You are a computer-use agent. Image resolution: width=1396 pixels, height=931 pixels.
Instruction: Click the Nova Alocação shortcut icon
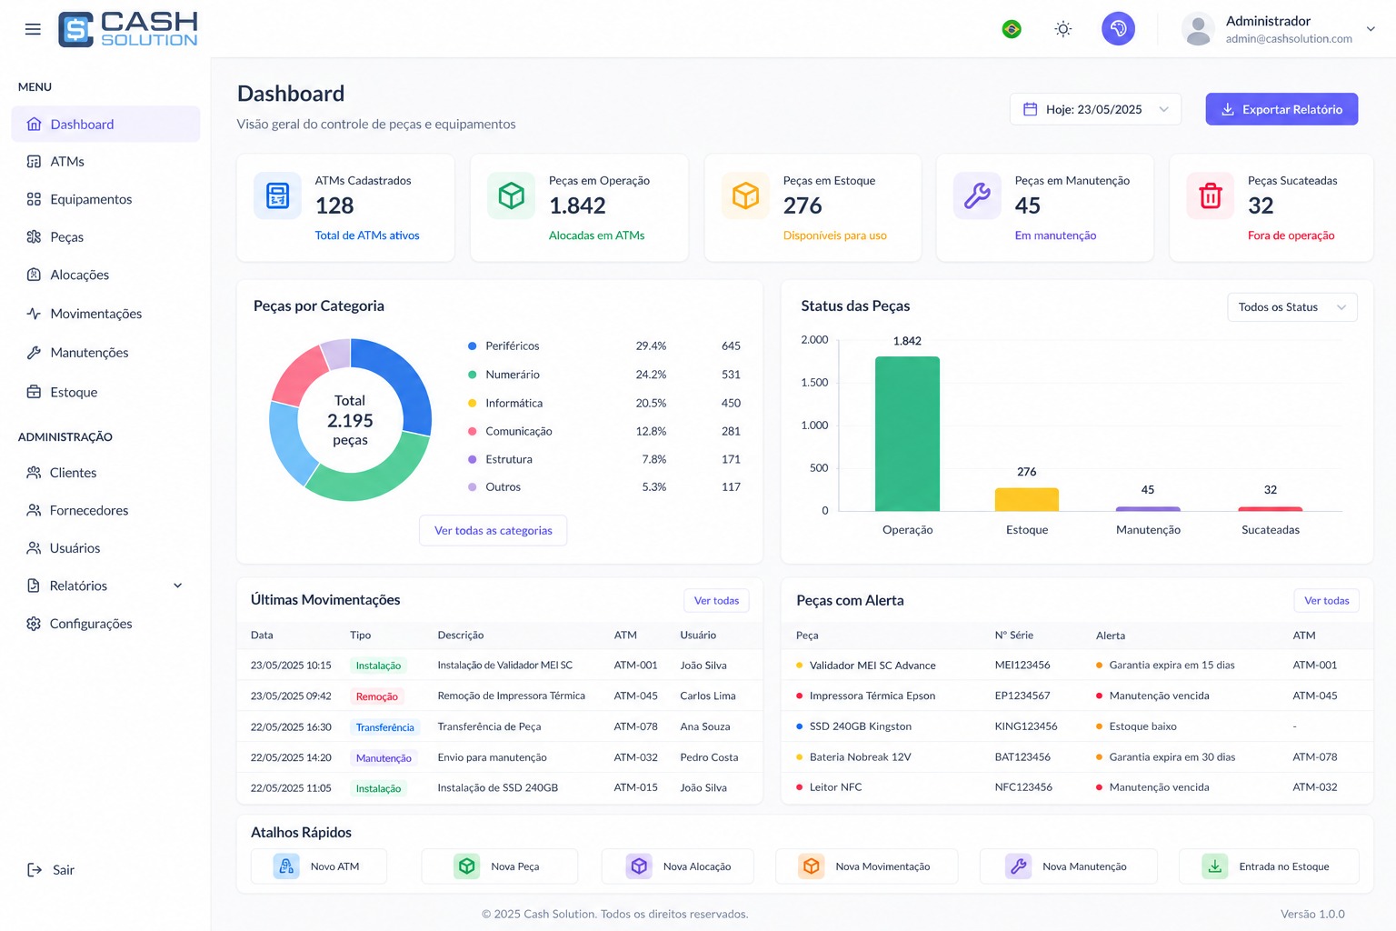tap(639, 866)
